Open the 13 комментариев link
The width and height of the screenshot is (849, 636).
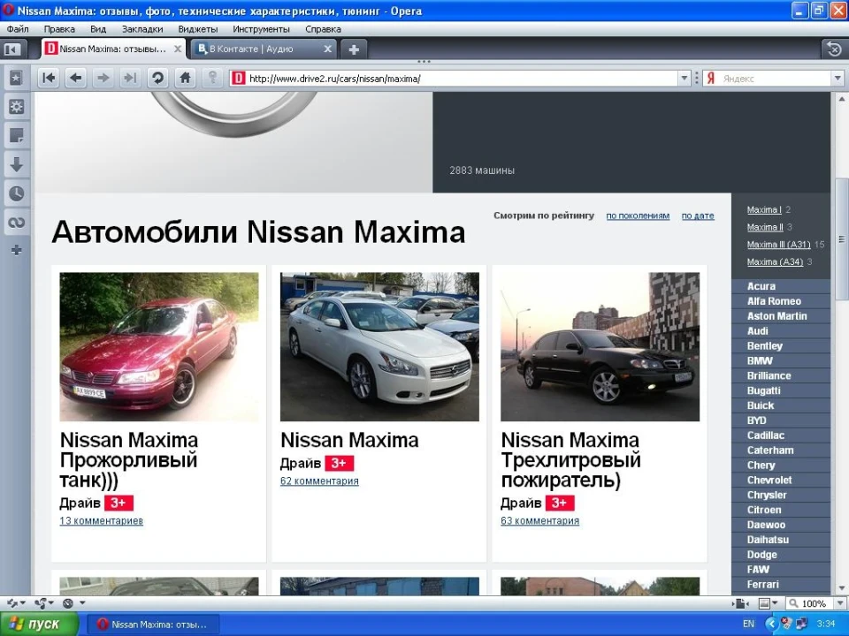tap(101, 521)
